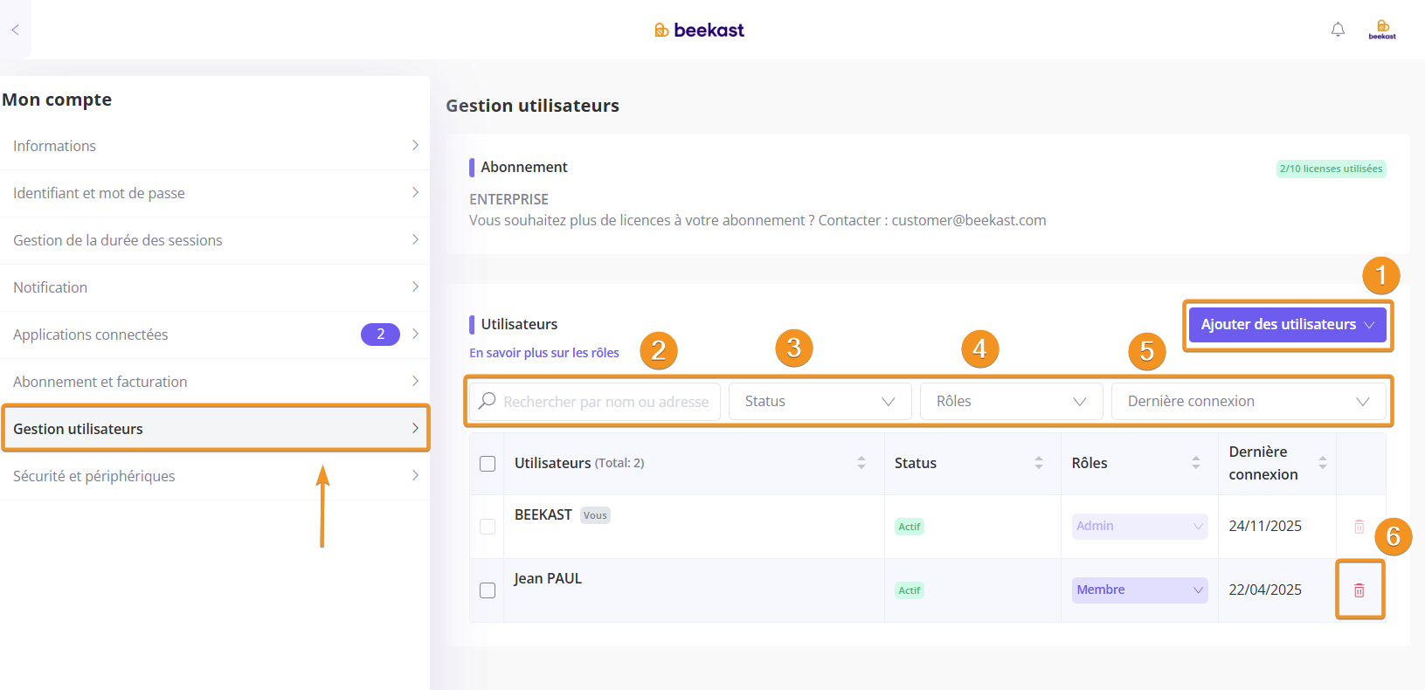This screenshot has width=1425, height=690.
Task: Click the trash icon in the BEEKAST row
Action: [1359, 527]
